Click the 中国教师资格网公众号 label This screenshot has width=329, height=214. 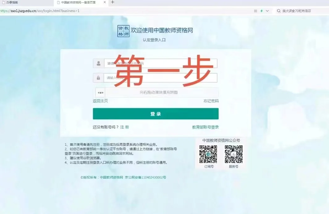pos(221,140)
